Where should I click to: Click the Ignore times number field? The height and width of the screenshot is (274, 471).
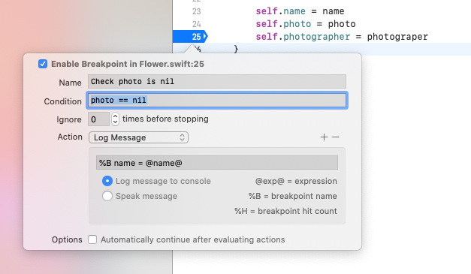98,119
